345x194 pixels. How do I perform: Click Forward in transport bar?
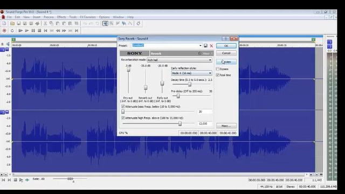click(64, 31)
